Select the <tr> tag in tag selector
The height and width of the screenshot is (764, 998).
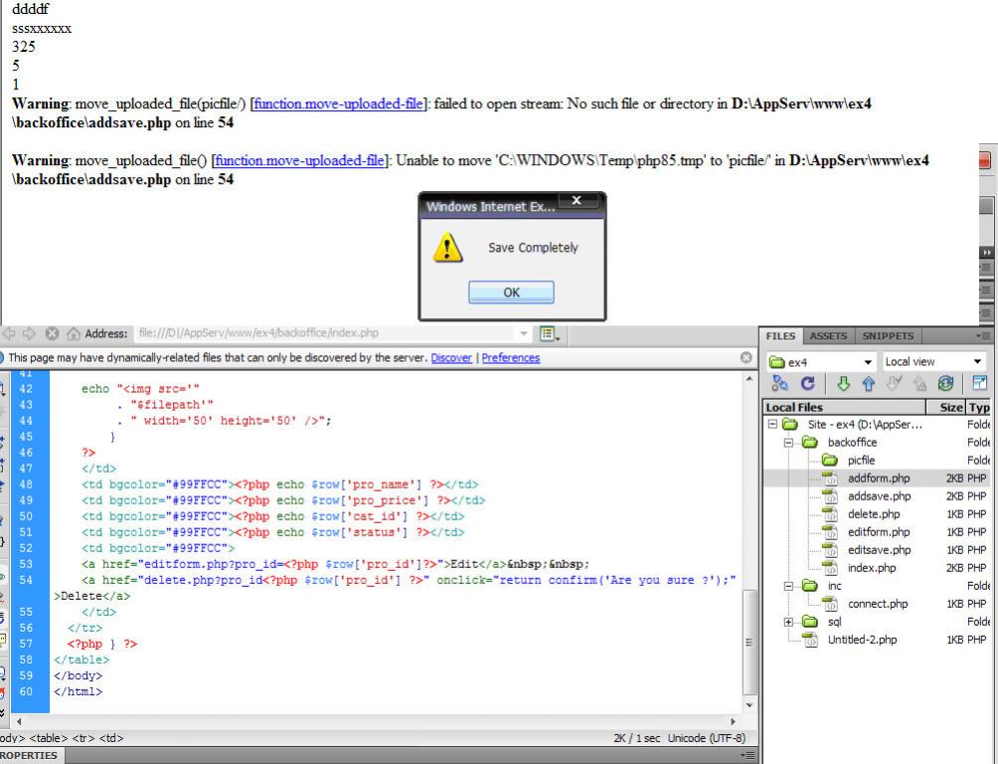click(83, 738)
